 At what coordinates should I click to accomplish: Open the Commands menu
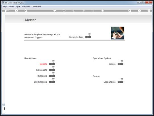(36, 7)
